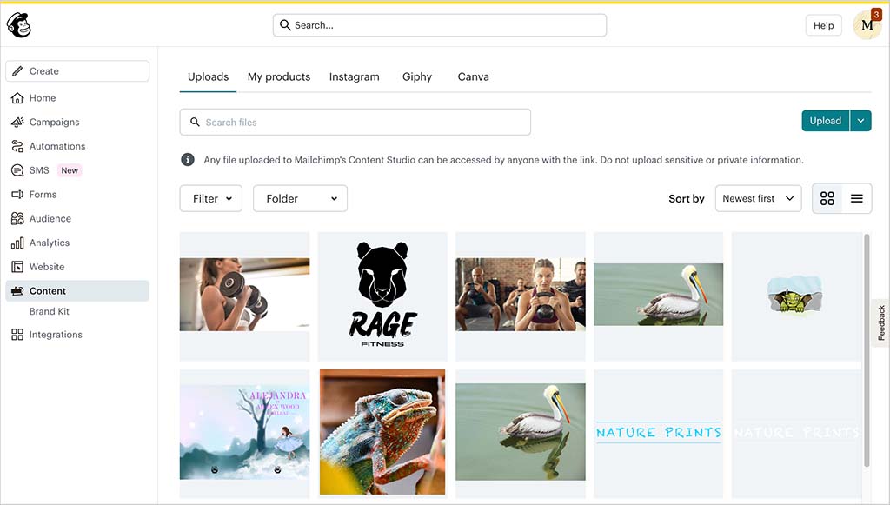Click the Content icon in sidebar
The width and height of the screenshot is (890, 505).
pos(17,291)
